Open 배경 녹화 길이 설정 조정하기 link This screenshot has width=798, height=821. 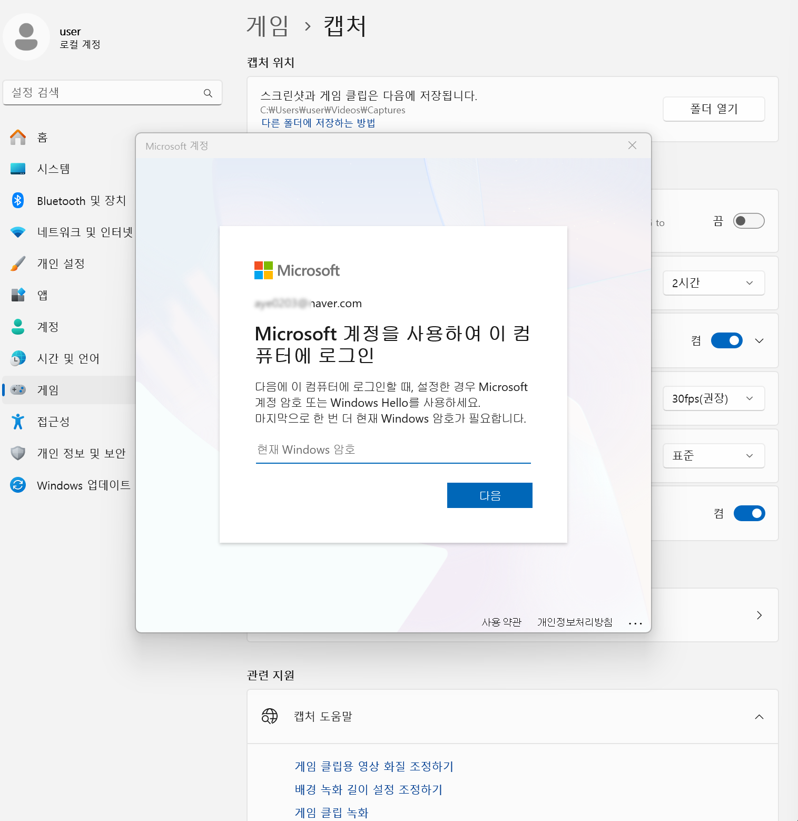[x=369, y=789]
